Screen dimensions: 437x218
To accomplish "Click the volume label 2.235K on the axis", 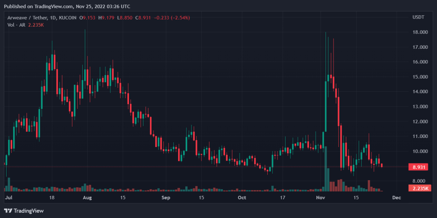I will (420, 188).
